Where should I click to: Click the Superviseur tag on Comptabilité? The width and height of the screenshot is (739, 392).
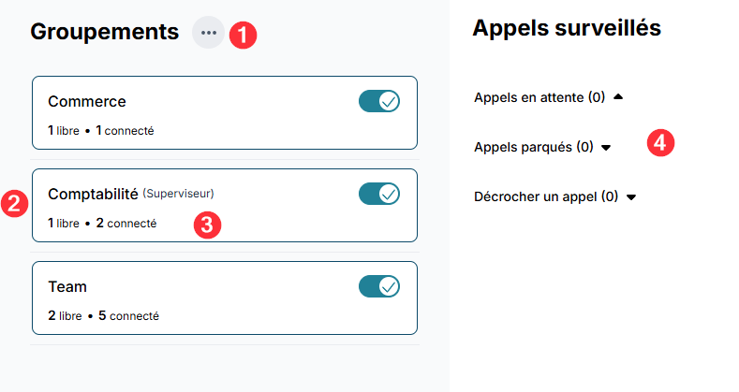click(179, 195)
